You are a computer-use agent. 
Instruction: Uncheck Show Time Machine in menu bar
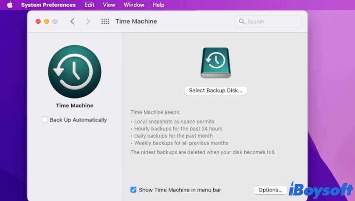[x=133, y=190]
